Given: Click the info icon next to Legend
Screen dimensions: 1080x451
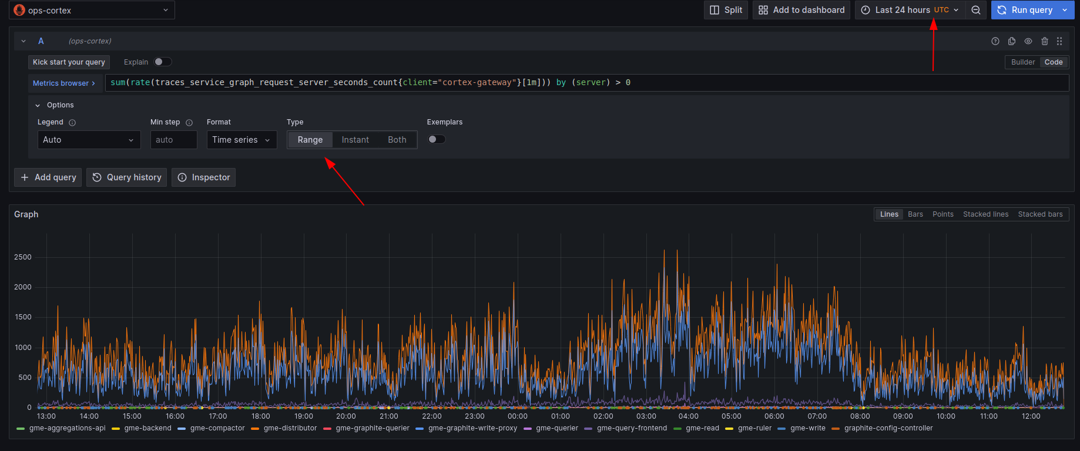Looking at the screenshot, I should coord(72,123).
